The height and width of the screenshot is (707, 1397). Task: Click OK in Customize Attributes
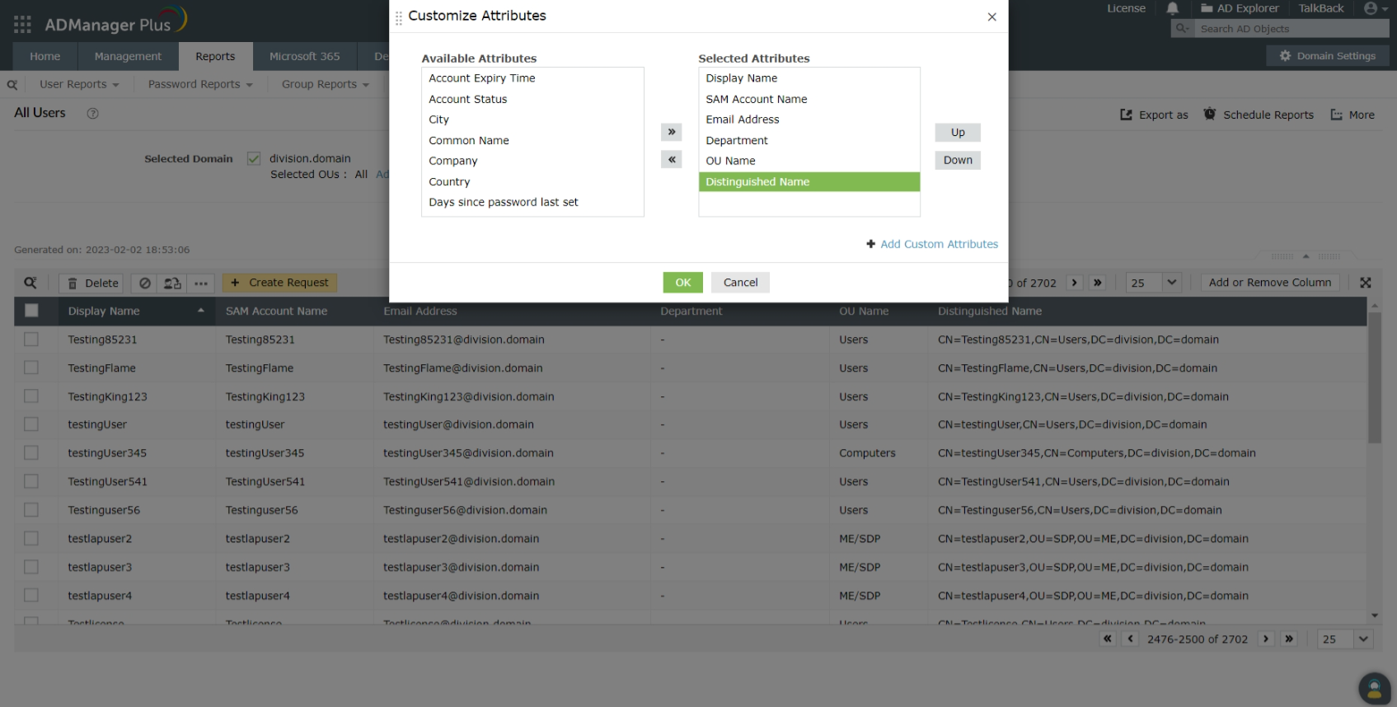point(683,283)
